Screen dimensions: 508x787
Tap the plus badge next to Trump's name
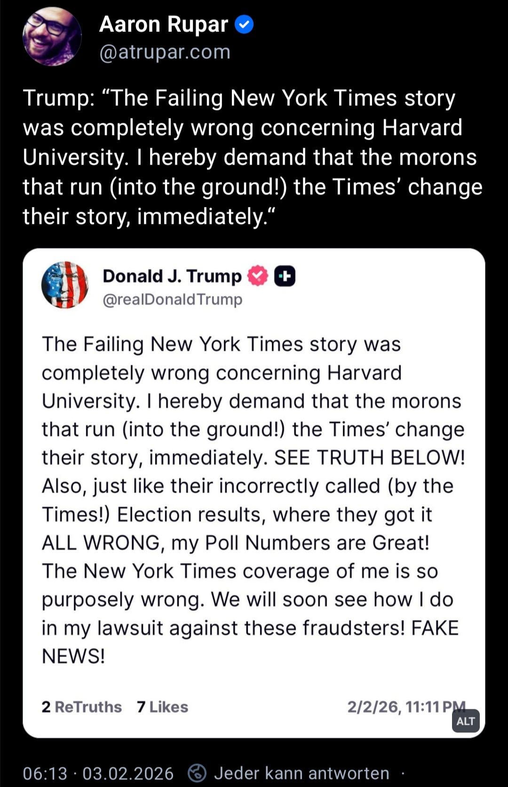[285, 276]
